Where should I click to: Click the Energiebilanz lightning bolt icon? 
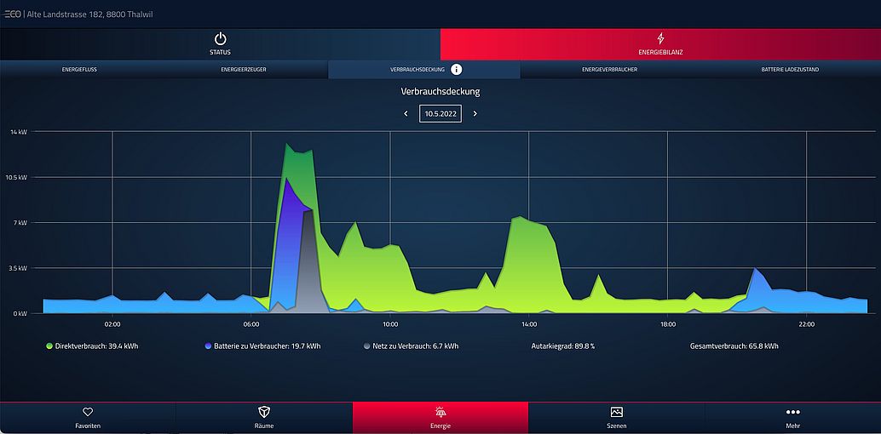(x=660, y=39)
